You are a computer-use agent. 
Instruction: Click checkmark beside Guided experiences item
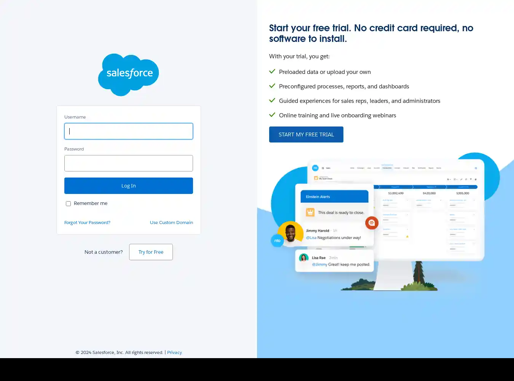pos(272,100)
